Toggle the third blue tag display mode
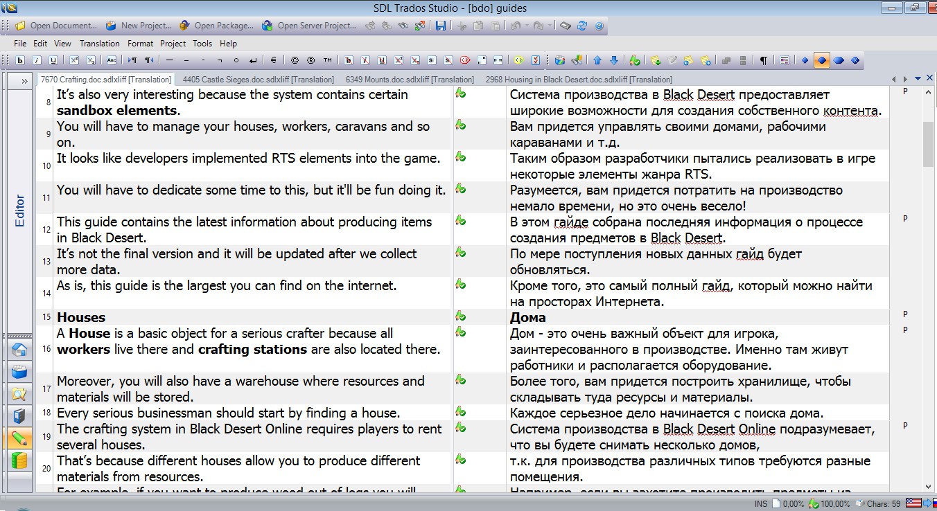The image size is (937, 511). [x=839, y=60]
